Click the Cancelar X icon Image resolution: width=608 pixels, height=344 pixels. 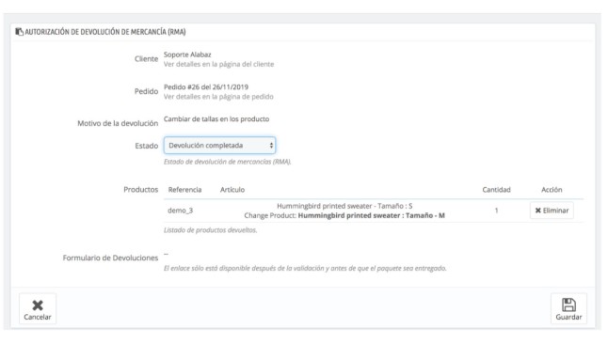click(38, 305)
